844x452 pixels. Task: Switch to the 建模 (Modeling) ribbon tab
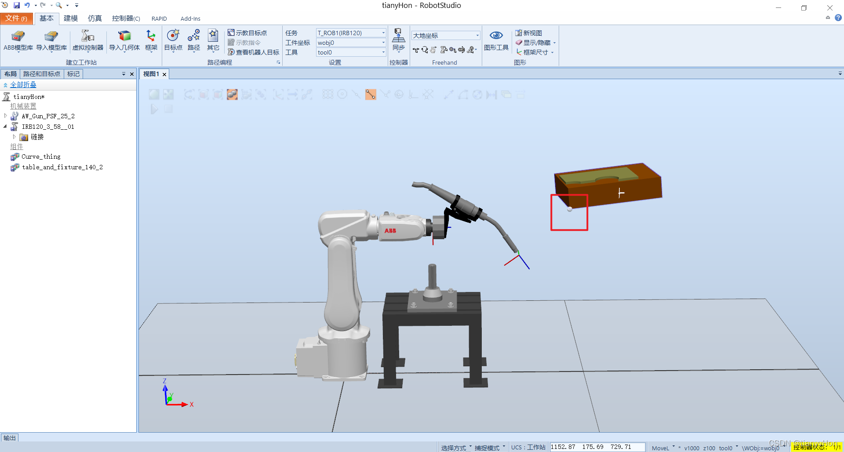pos(70,18)
